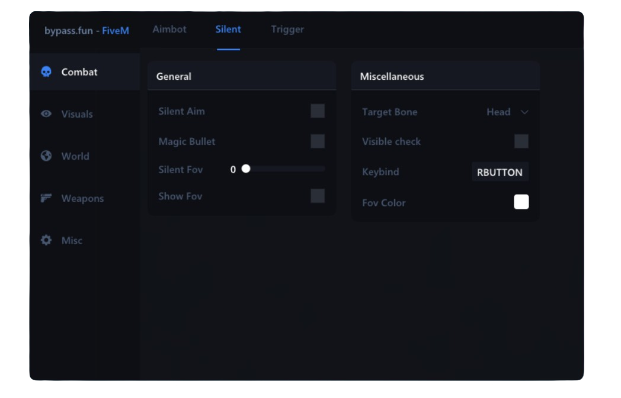The height and width of the screenshot is (398, 621).
Task: Click the RBUTTON keybind button
Action: point(500,172)
